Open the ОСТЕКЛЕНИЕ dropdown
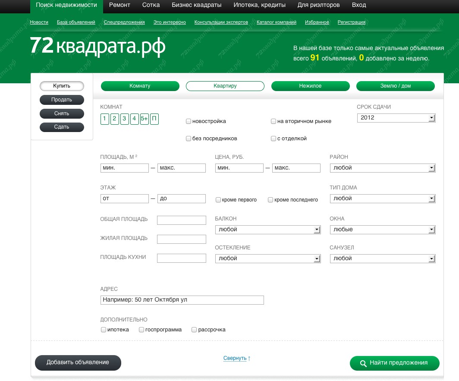The image size is (459, 381). click(x=268, y=258)
